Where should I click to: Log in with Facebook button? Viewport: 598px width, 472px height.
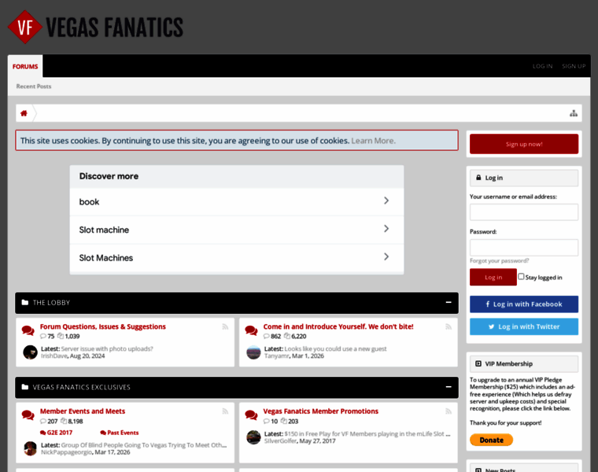pyautogui.click(x=524, y=304)
